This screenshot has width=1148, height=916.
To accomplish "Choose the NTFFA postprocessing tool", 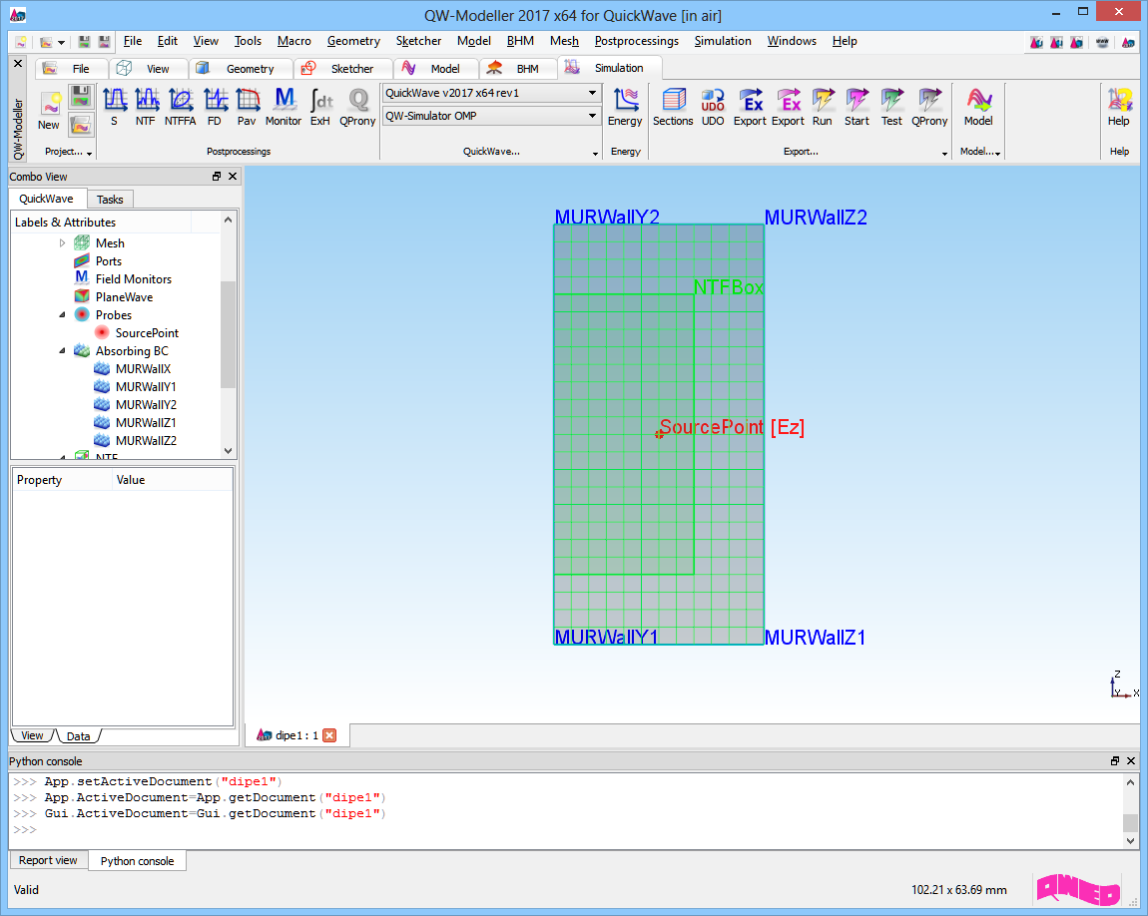I will [180, 107].
